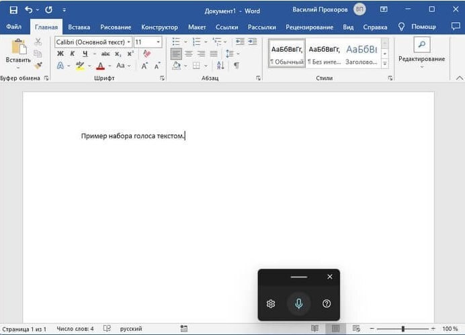Apply text effects with the outlined A icon

(60, 66)
